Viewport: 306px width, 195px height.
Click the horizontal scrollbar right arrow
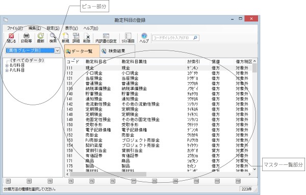(249, 174)
